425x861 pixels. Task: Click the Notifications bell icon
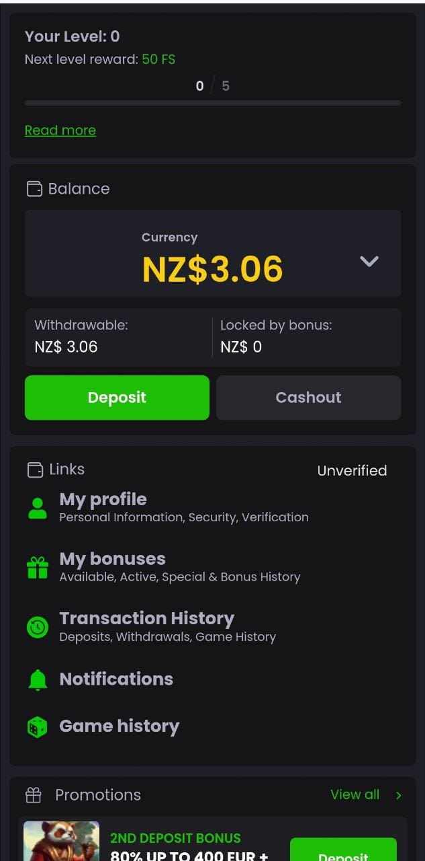point(38,679)
